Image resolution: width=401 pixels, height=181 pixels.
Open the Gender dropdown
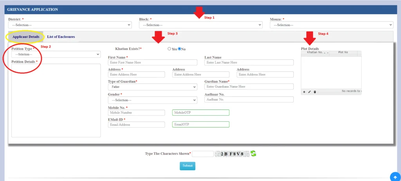(x=152, y=100)
